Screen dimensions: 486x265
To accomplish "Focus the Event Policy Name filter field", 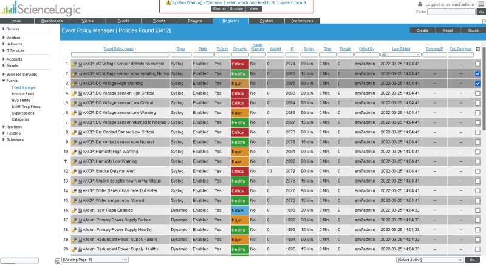I will tap(120, 55).
